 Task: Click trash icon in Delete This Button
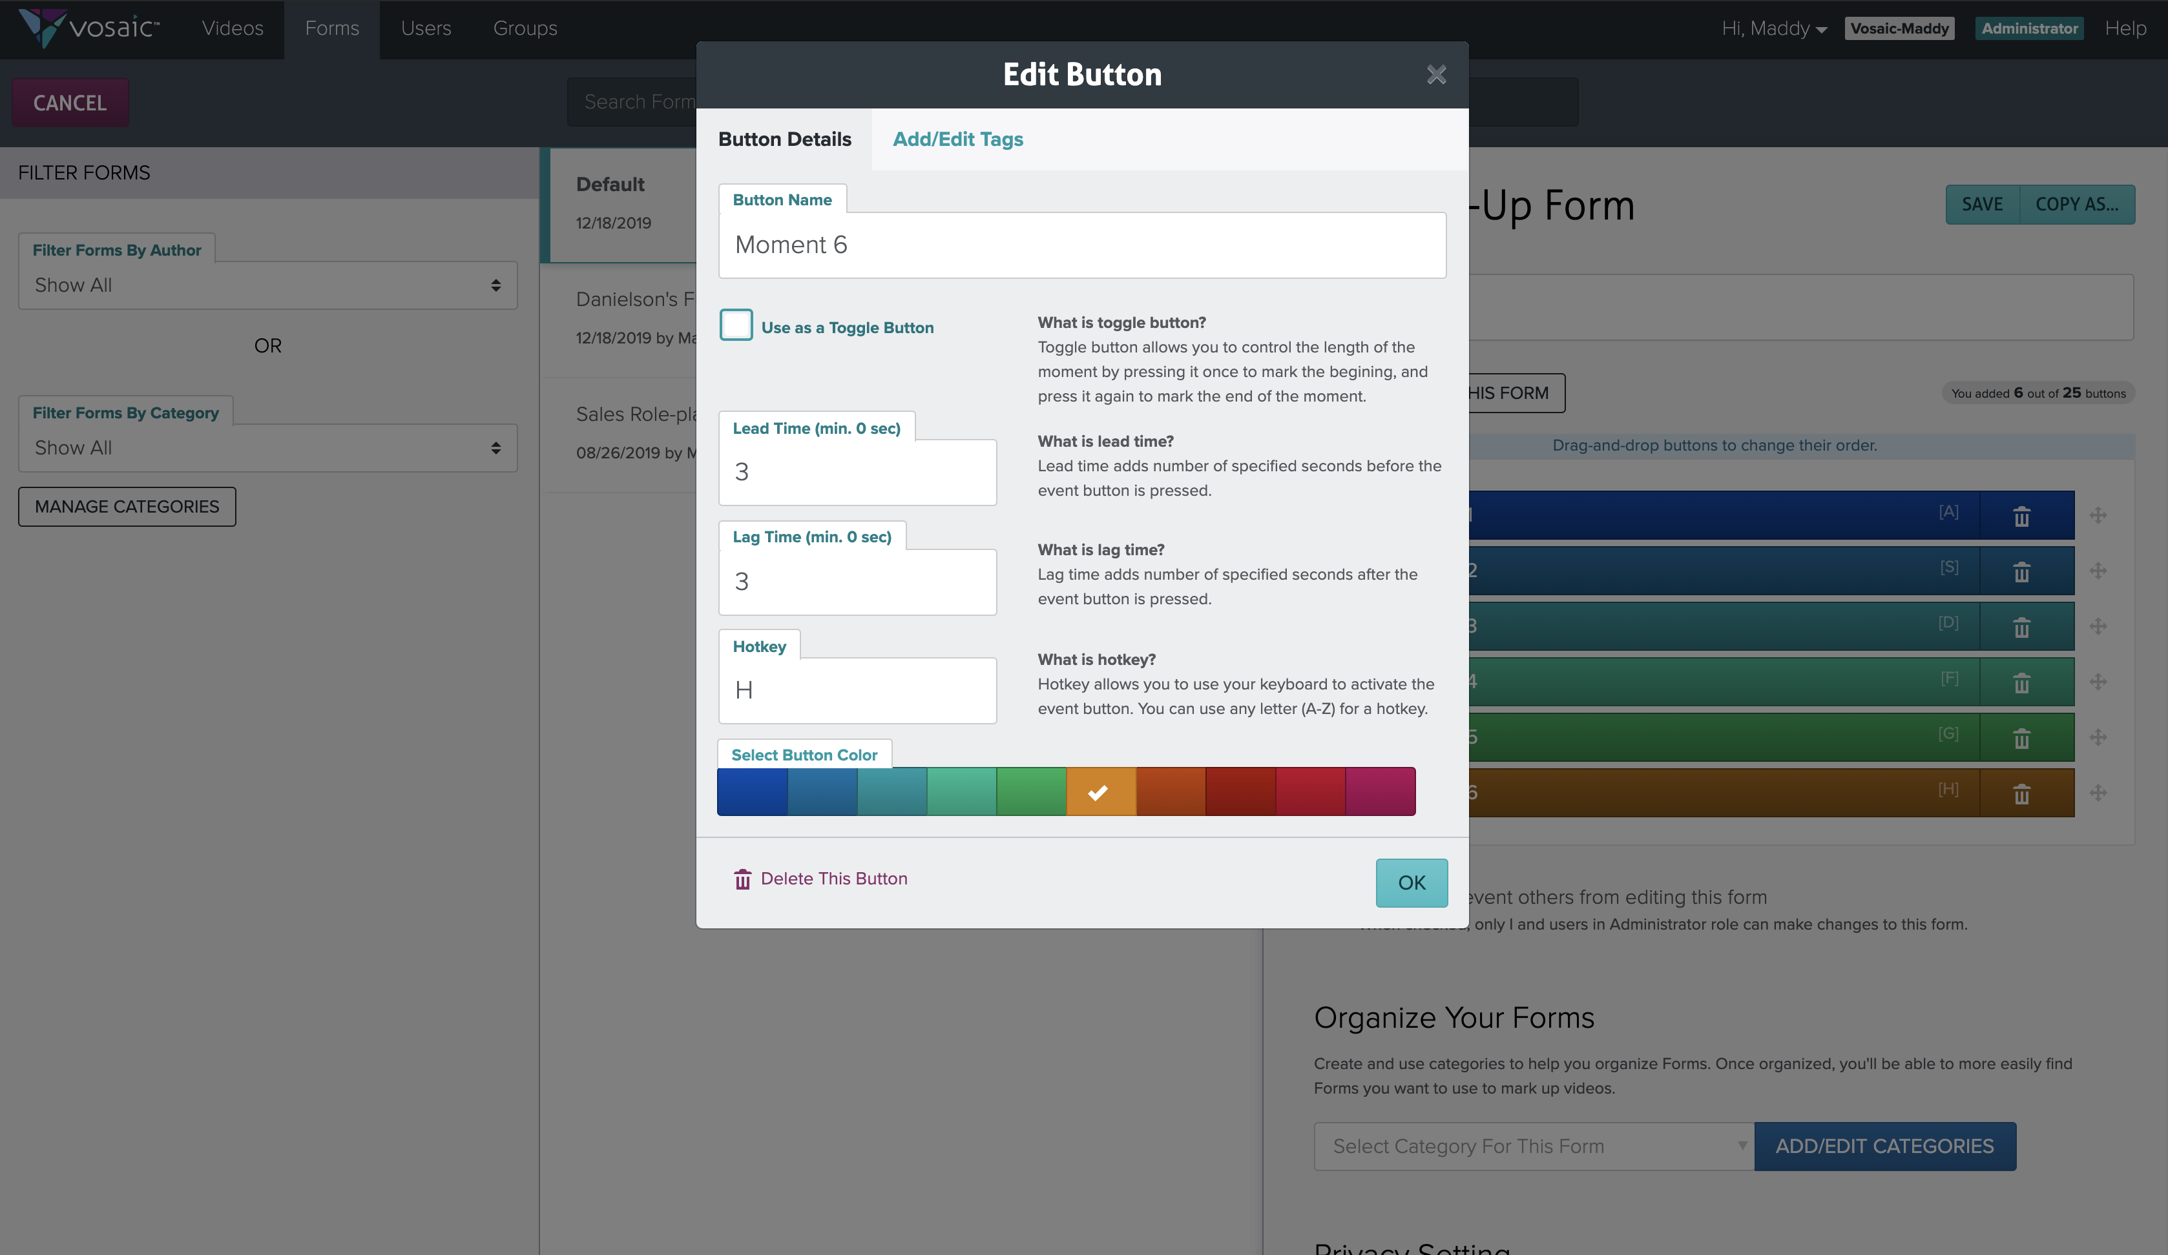[x=742, y=879]
